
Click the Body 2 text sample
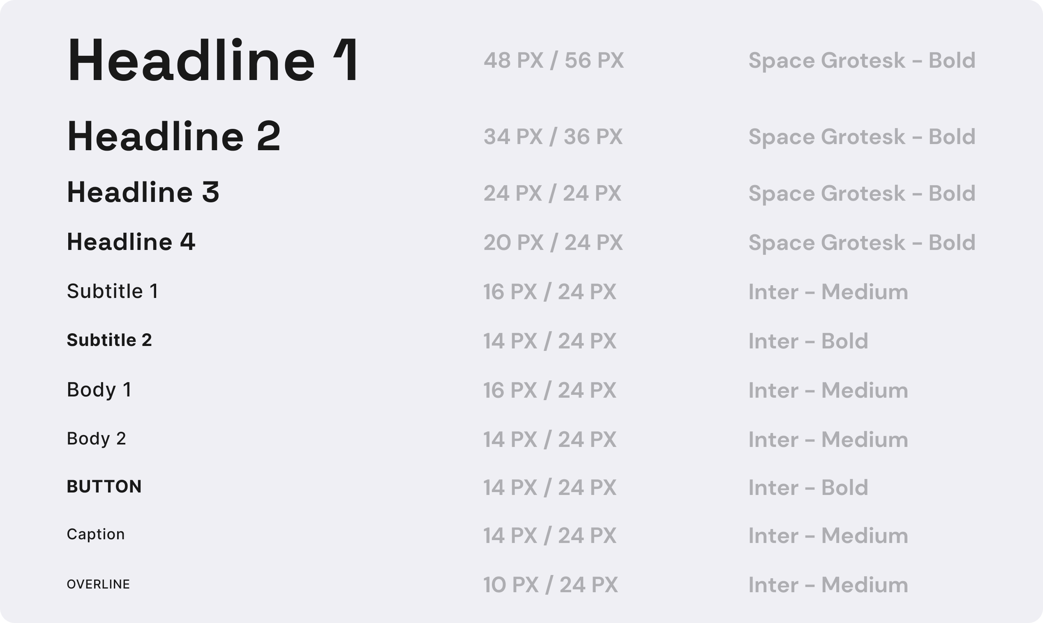96,439
